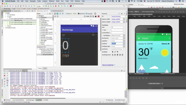Open the VCS menu
This screenshot has height=105, width=186.
[x=72, y=1]
